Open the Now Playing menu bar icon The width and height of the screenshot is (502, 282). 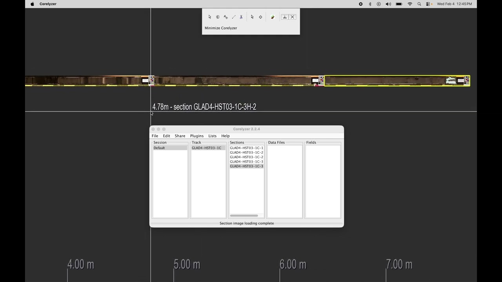[378, 4]
